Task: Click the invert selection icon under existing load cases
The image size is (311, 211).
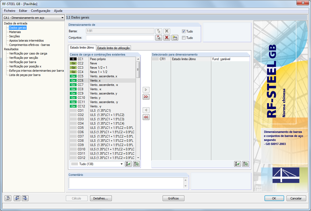Action: 136,164
